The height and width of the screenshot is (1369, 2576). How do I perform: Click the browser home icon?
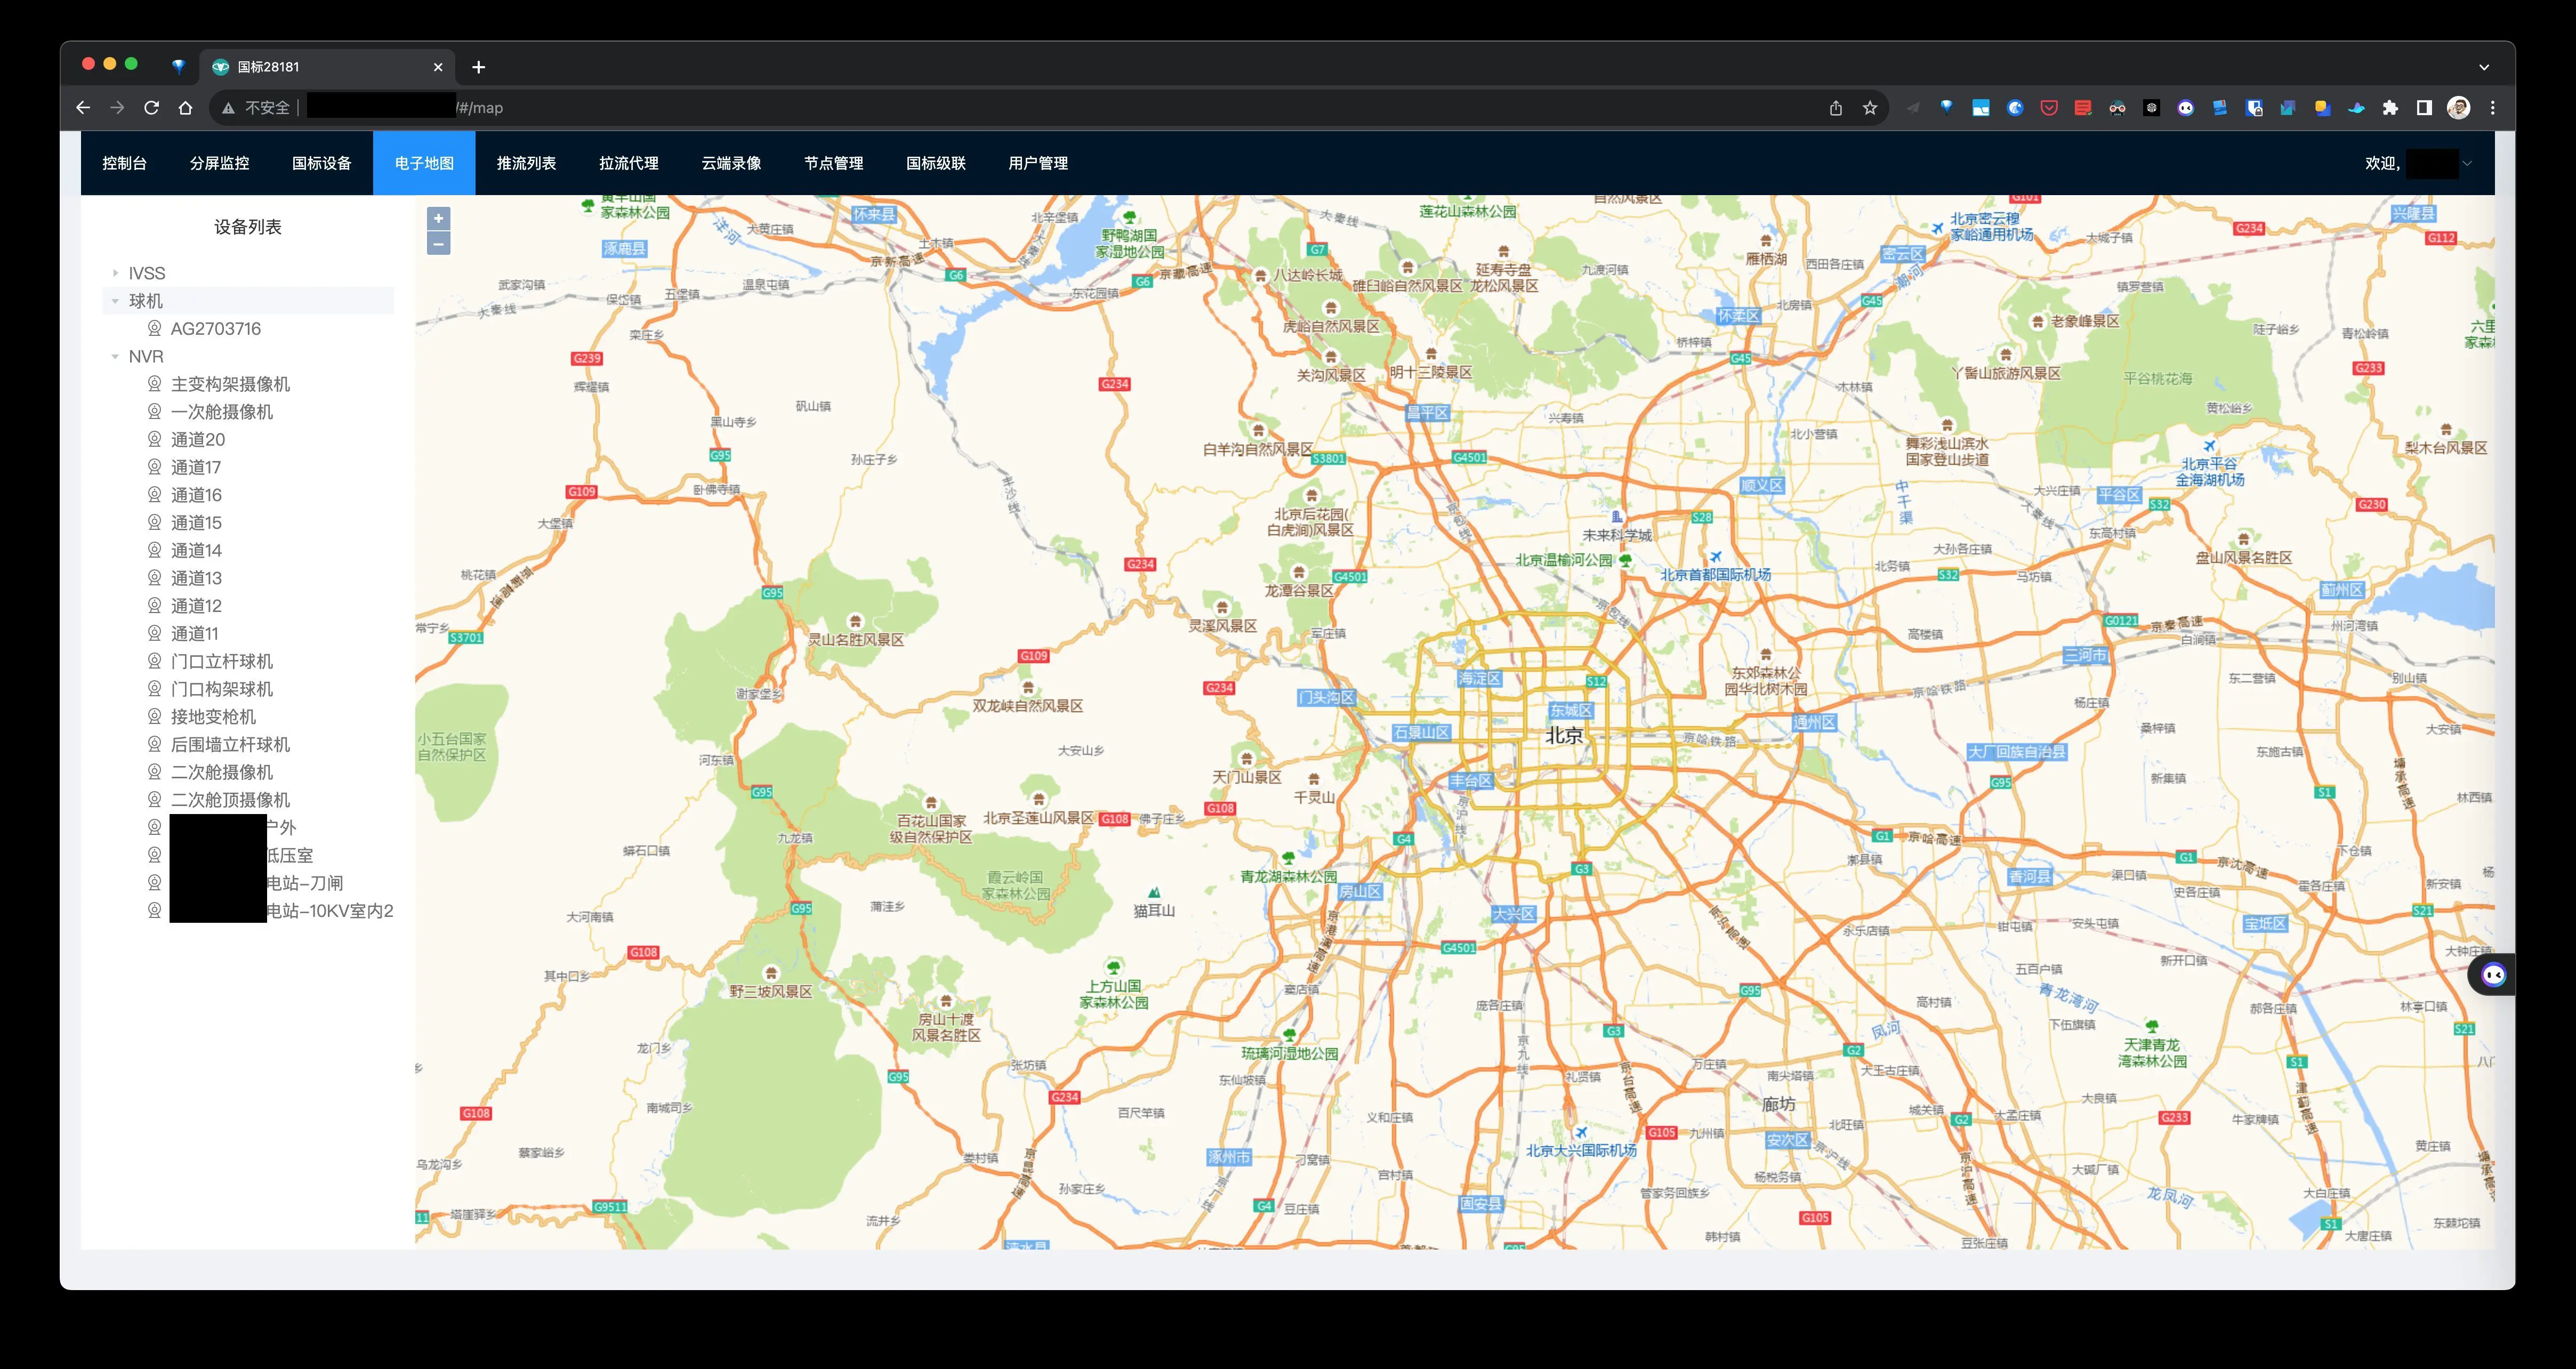185,108
